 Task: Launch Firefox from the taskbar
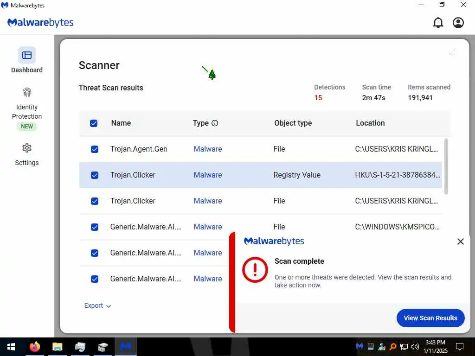point(34,347)
